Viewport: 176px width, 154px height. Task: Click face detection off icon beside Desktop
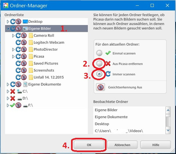pos(18,21)
